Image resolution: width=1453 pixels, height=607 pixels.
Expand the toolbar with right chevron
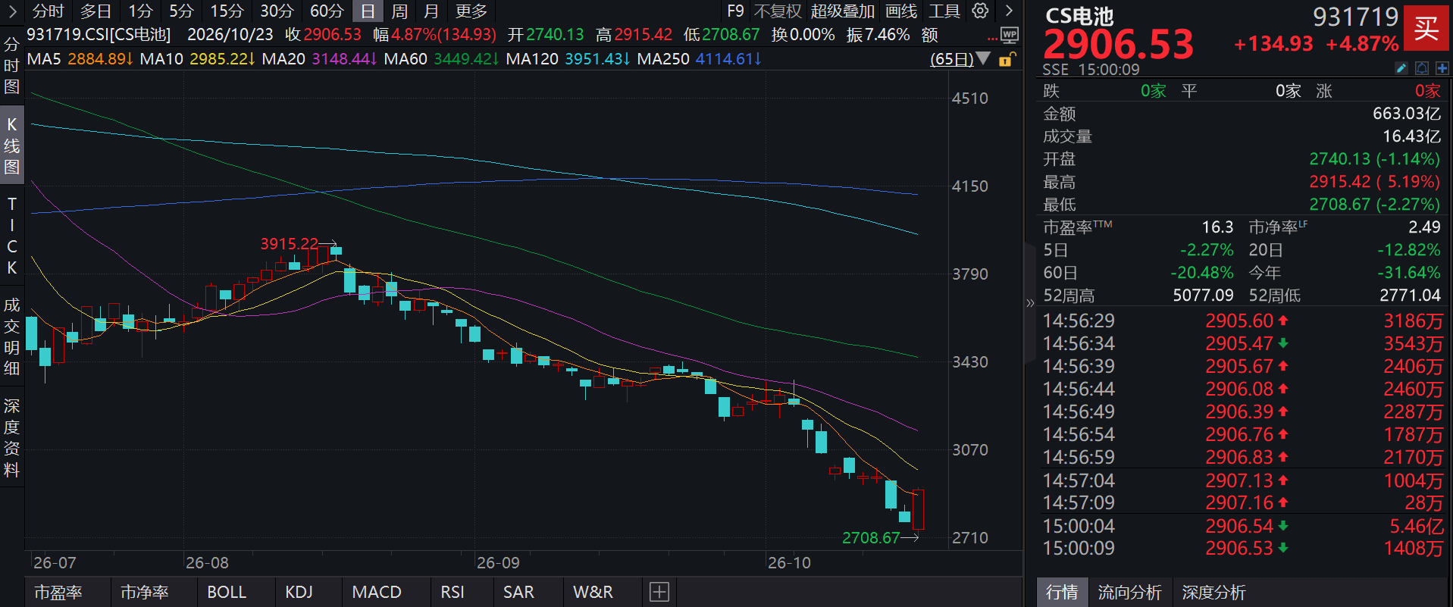point(1009,11)
